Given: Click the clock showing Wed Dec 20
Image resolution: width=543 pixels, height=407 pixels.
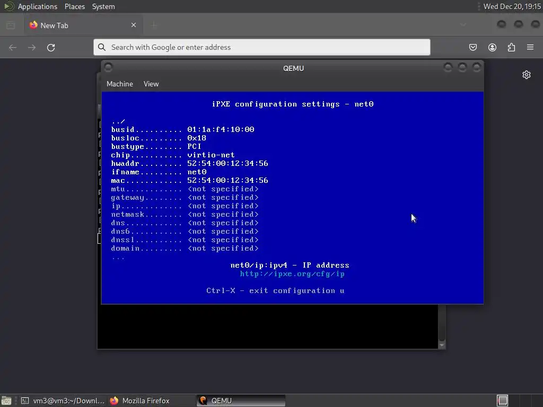Looking at the screenshot, I should [512, 6].
